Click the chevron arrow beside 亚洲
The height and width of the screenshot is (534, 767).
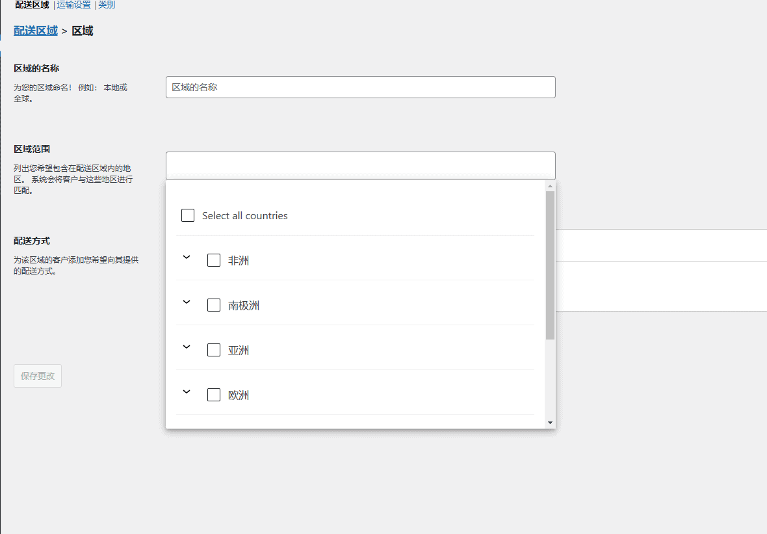(187, 347)
